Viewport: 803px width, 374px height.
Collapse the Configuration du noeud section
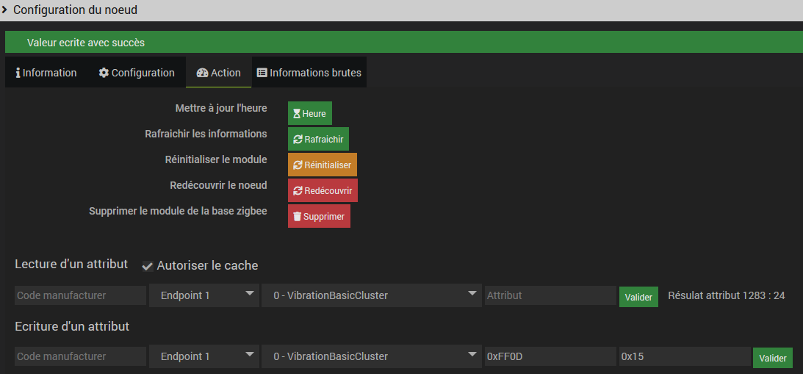5,10
